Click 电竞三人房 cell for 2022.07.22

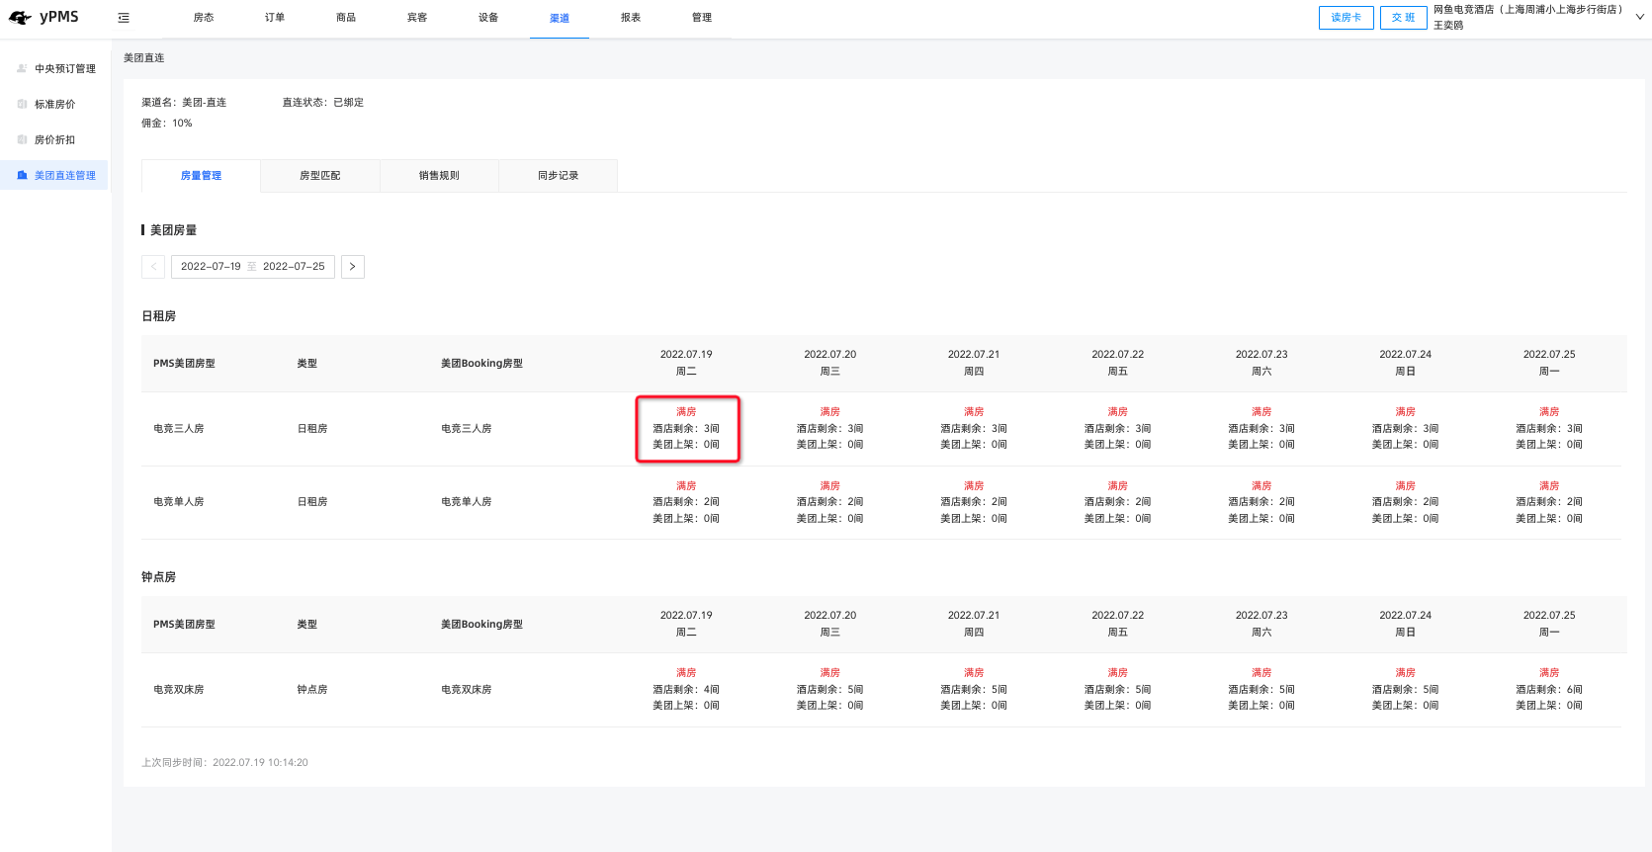(1118, 429)
